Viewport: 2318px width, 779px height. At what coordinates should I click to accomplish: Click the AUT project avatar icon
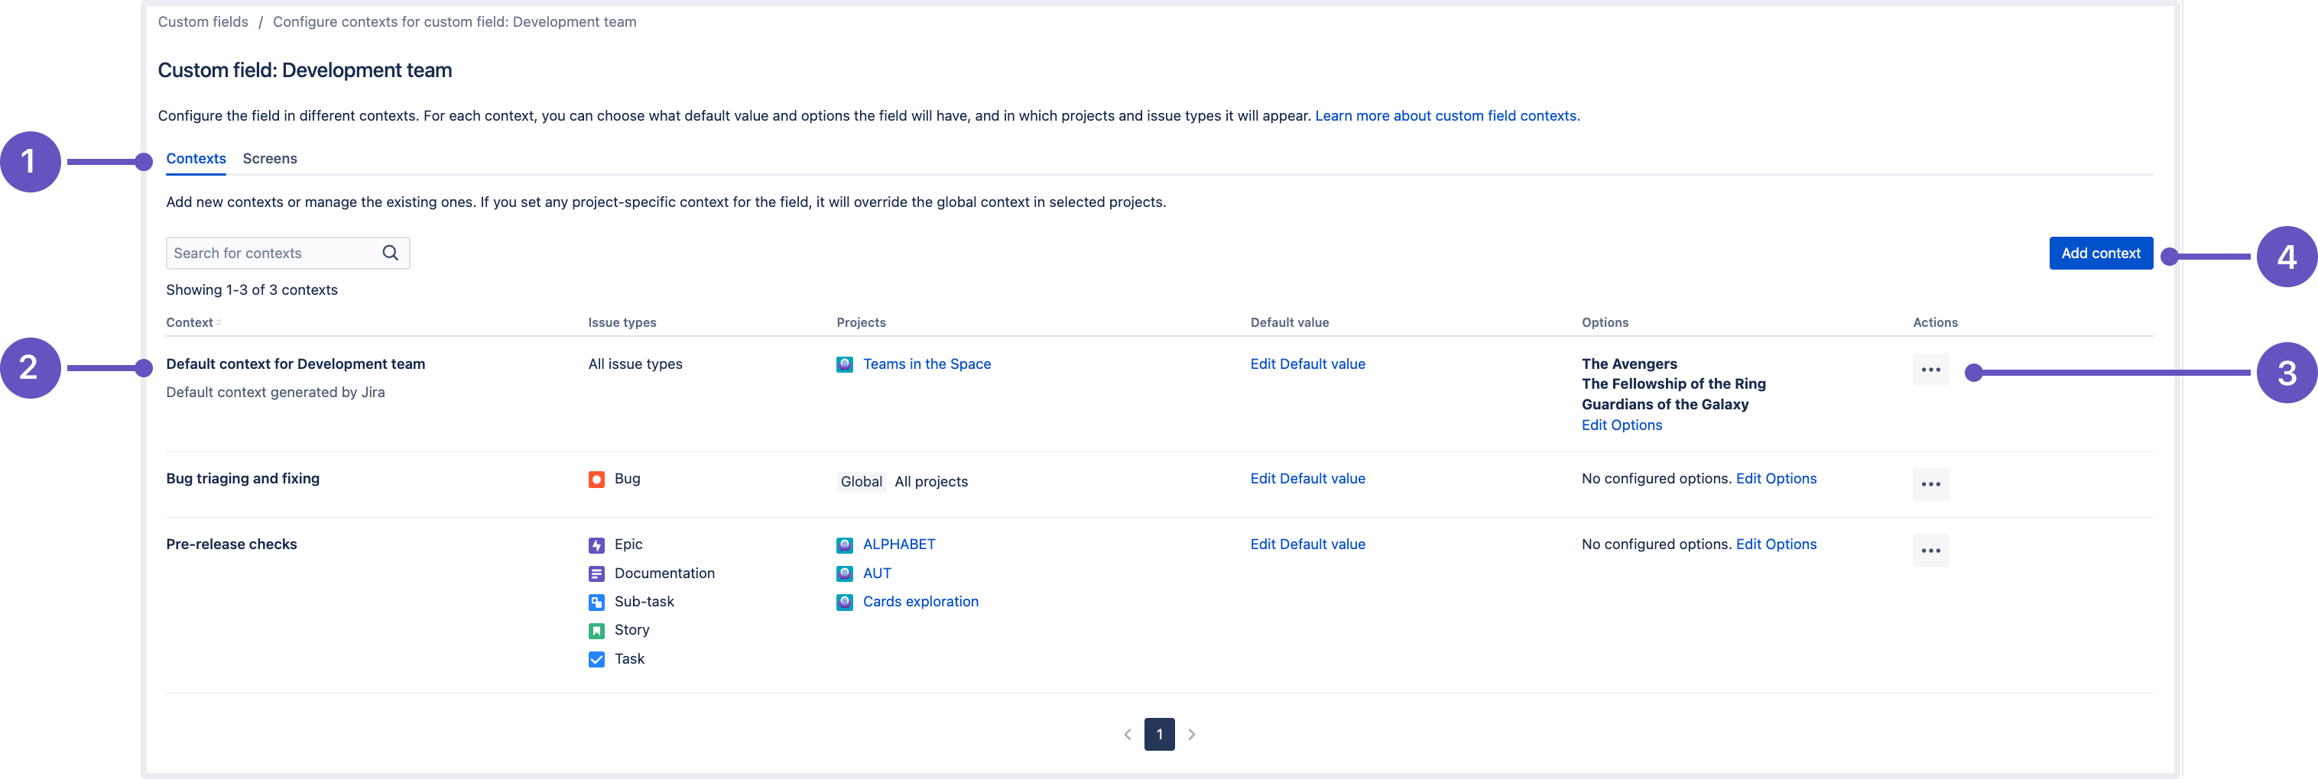coord(844,574)
